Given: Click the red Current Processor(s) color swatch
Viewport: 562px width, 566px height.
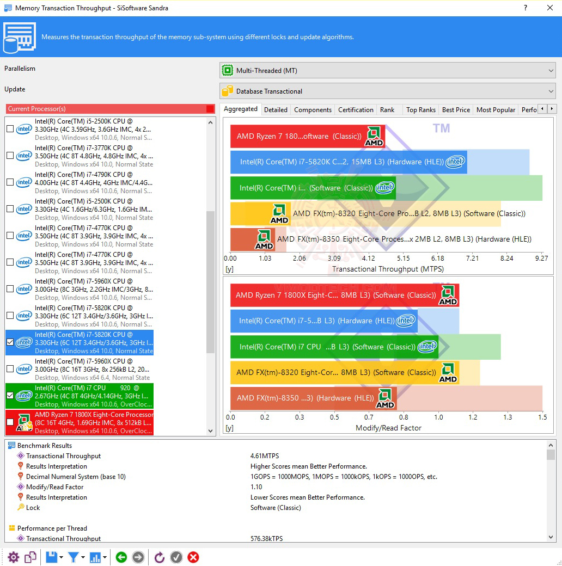Looking at the screenshot, I should click(x=210, y=109).
